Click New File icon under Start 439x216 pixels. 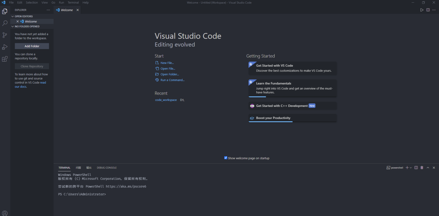tap(157, 63)
